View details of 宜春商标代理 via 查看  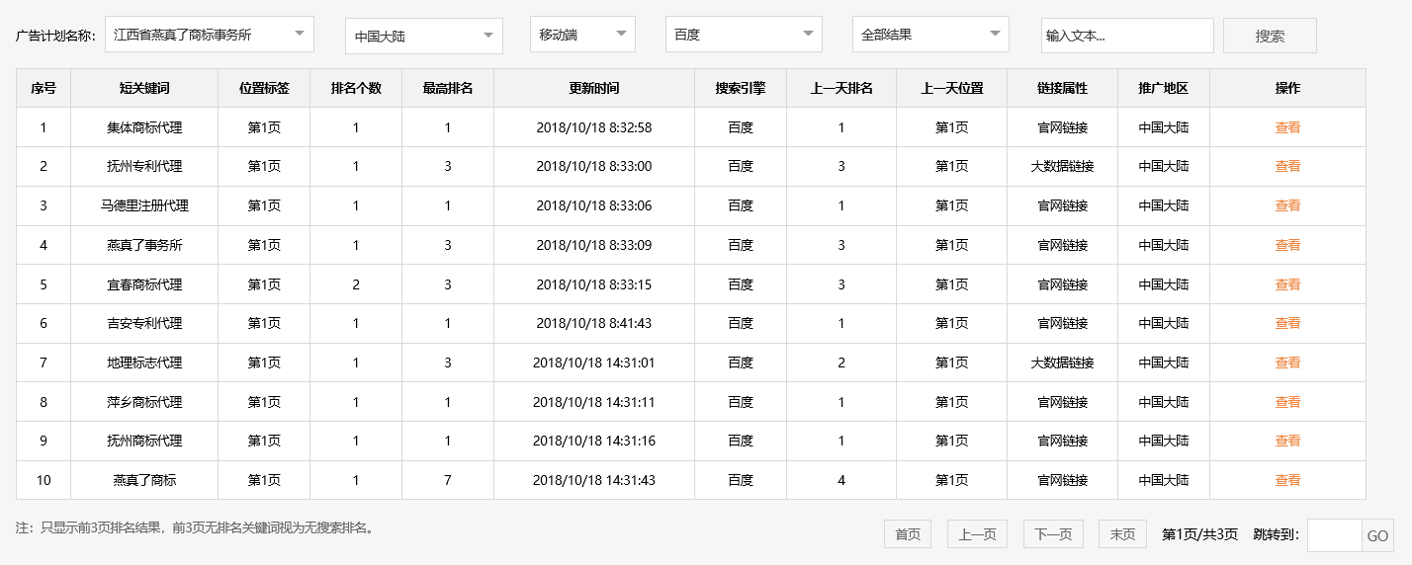(x=1287, y=284)
